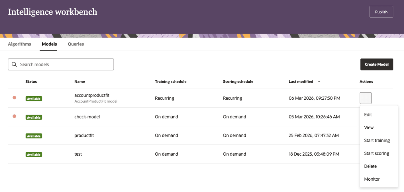Open the actions menu for accountproductfit
The width and height of the screenshot is (404, 192).
tap(366, 98)
